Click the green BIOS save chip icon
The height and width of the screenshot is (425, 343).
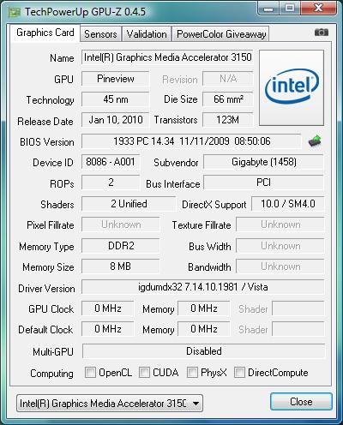click(x=315, y=141)
